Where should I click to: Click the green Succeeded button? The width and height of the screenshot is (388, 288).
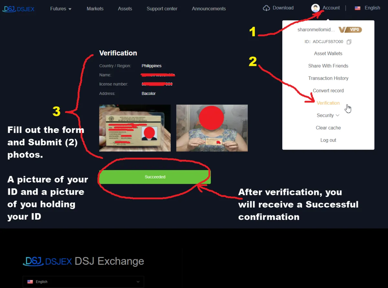click(155, 177)
